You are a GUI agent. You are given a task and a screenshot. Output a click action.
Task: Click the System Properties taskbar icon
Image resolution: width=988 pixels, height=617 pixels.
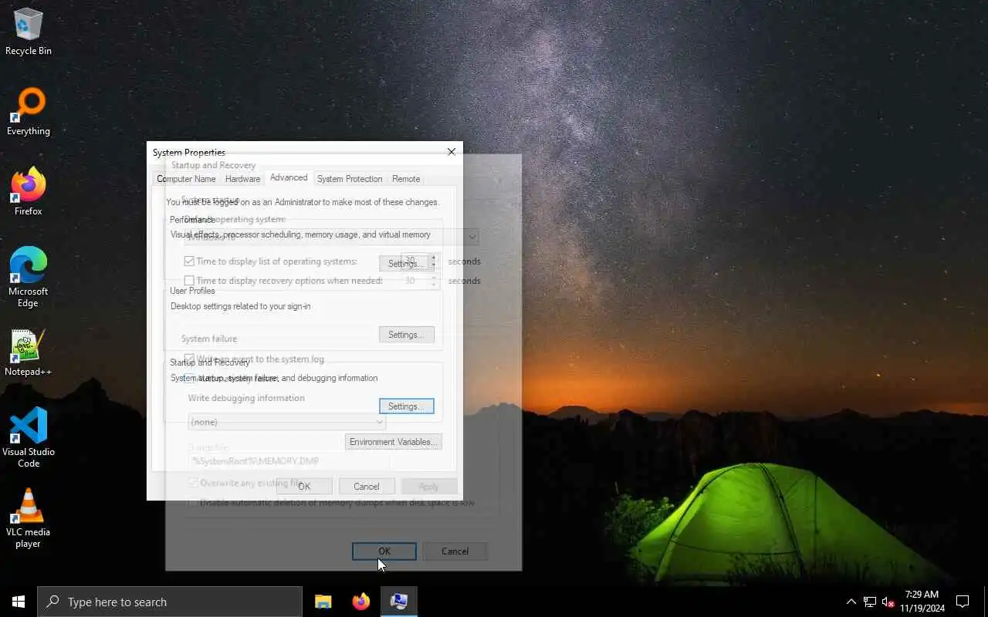(398, 602)
